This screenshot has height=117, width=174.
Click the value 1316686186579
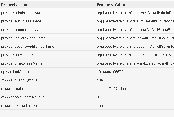point(110,72)
